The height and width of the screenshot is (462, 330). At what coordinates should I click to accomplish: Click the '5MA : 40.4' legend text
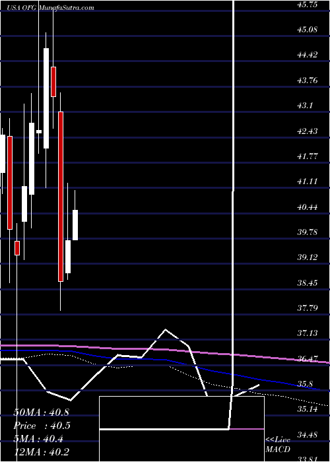pyautogui.click(x=38, y=440)
